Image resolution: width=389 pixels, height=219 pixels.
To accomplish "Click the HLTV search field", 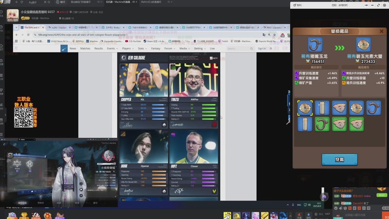I will pyautogui.click(x=240, y=48).
